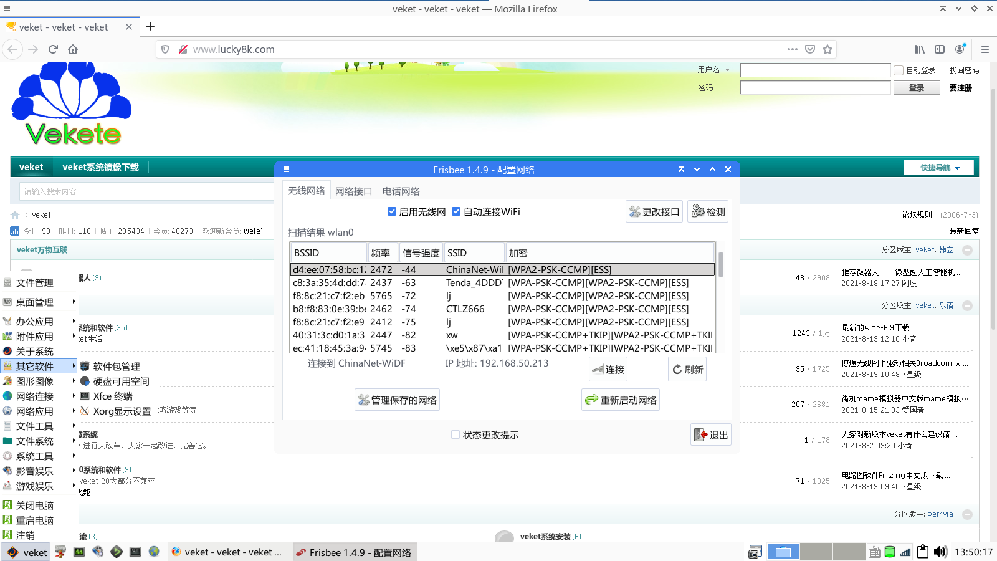Launch the web browser globe taskbar icon
This screenshot has height=561, width=997.
pyautogui.click(x=154, y=552)
